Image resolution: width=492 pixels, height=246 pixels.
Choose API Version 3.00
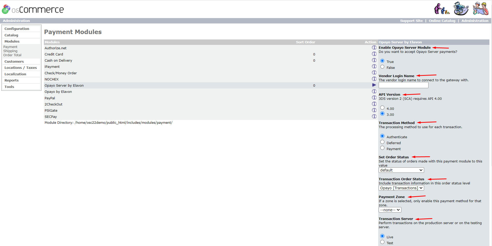pyautogui.click(x=382, y=114)
